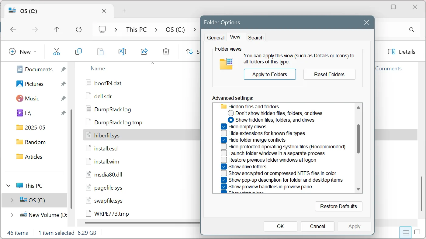This screenshot has height=239, width=426.
Task: Go up one folder level arrow
Action: [57, 29]
